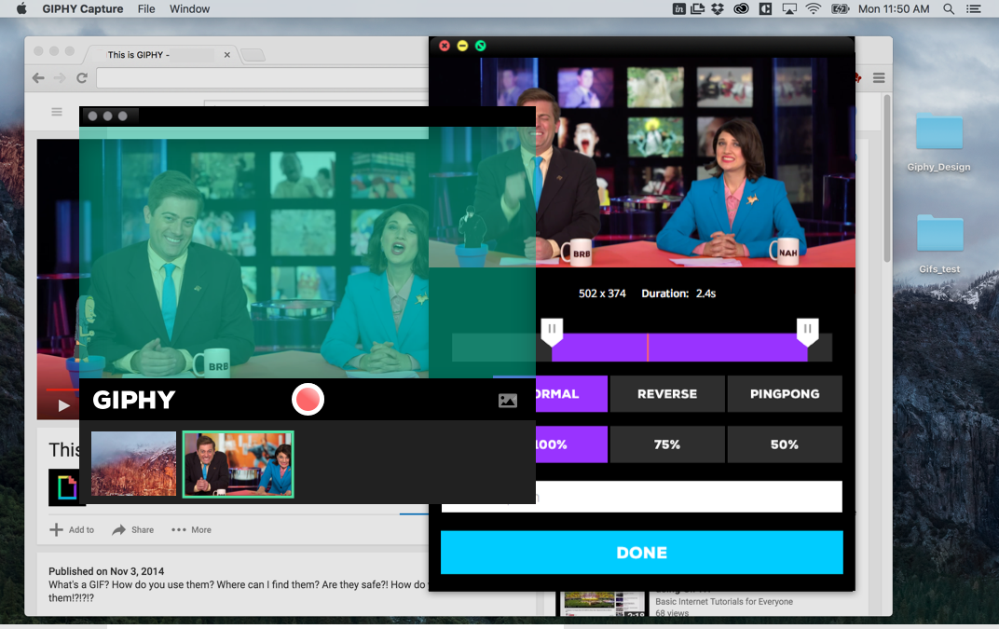
Task: Open the Window menu
Action: pyautogui.click(x=189, y=9)
